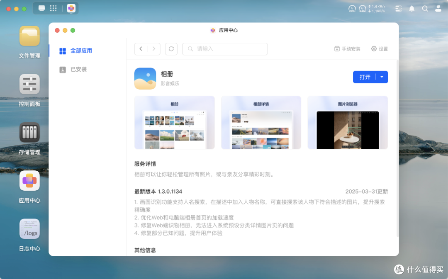The height and width of the screenshot is (279, 448).
Task: Click the 请输入 search field
Action: (x=225, y=49)
